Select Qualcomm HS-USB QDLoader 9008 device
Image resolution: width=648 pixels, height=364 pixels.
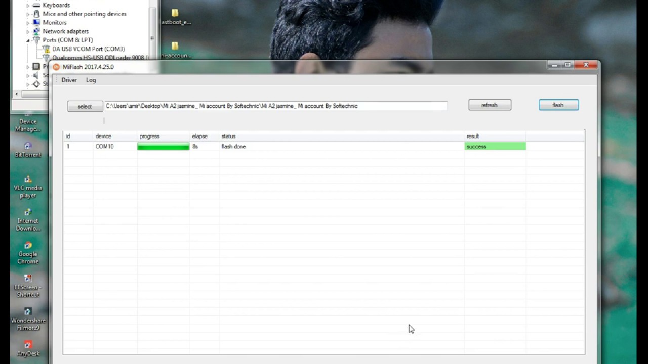pyautogui.click(x=100, y=58)
